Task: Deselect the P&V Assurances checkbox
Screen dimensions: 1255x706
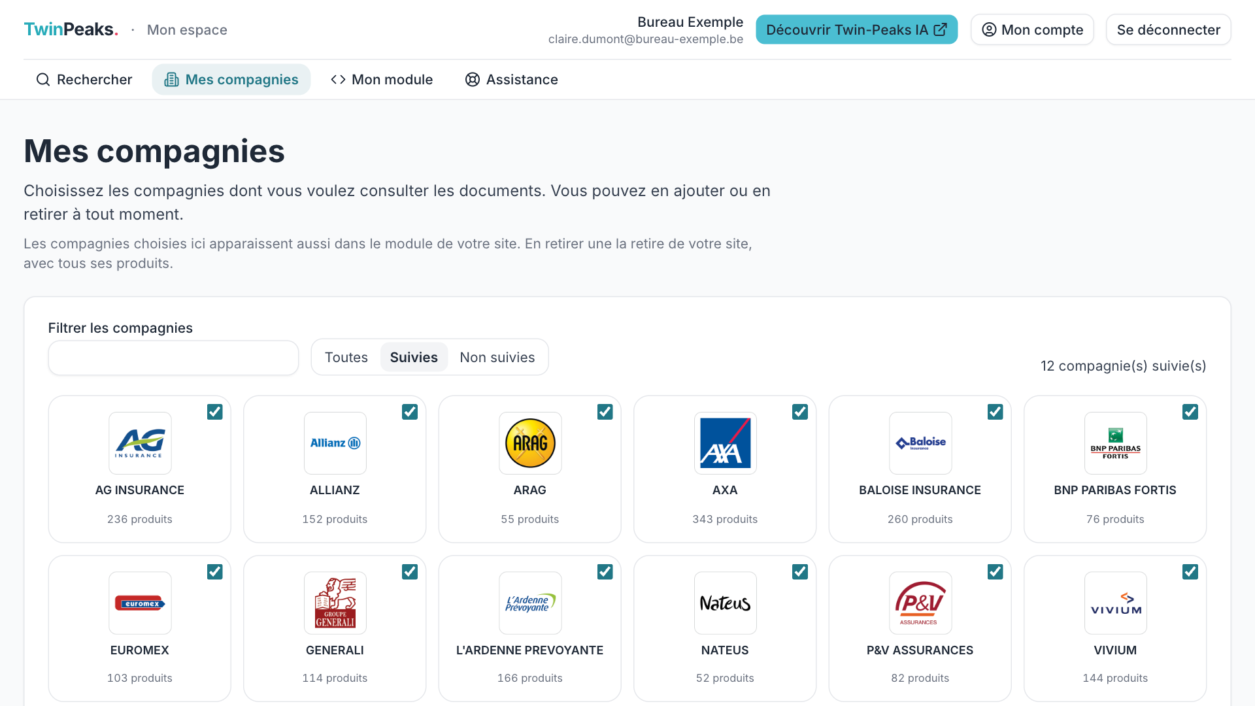Action: 996,572
